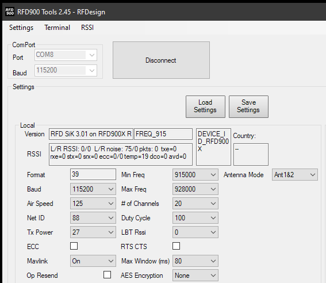Open the Terminal menu
The image size is (326, 283).
[57, 28]
